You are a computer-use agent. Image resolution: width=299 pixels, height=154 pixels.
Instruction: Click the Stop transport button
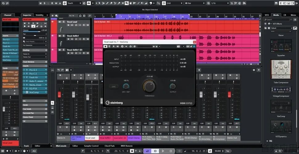[155, 151]
